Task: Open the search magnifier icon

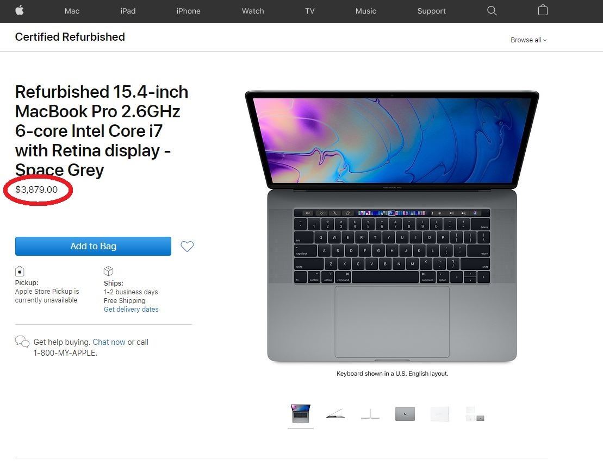Action: [x=492, y=11]
